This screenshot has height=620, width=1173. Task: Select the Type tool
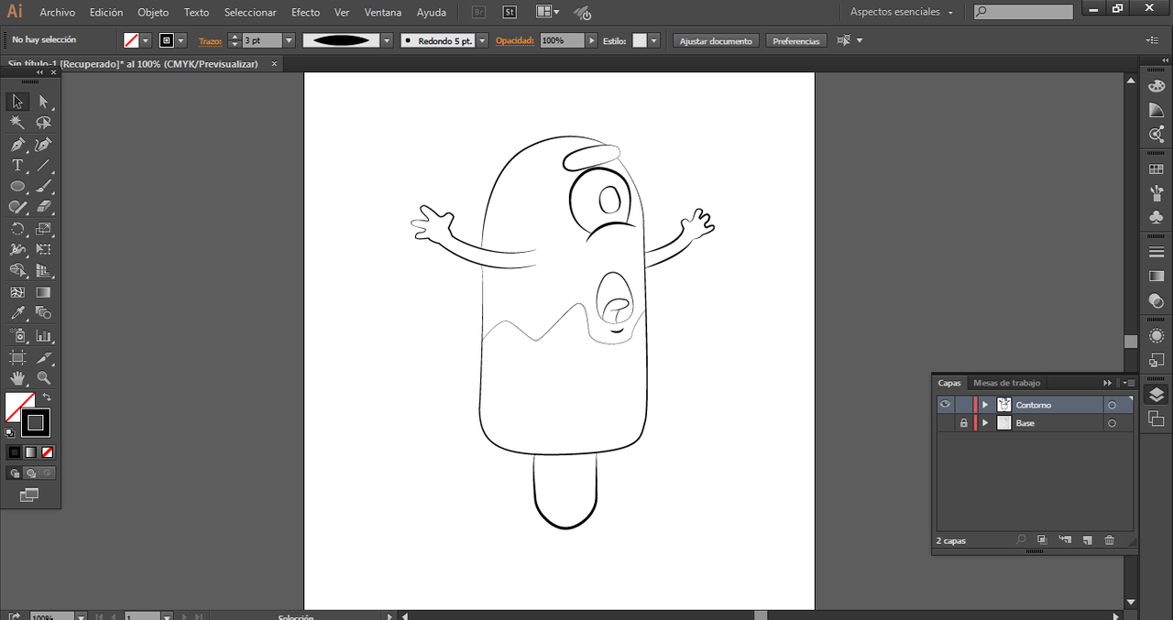click(17, 166)
